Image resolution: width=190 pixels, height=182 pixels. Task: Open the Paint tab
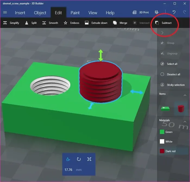[x=75, y=13]
